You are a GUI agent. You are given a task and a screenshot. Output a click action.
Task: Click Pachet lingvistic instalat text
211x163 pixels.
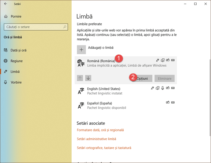[105, 93]
